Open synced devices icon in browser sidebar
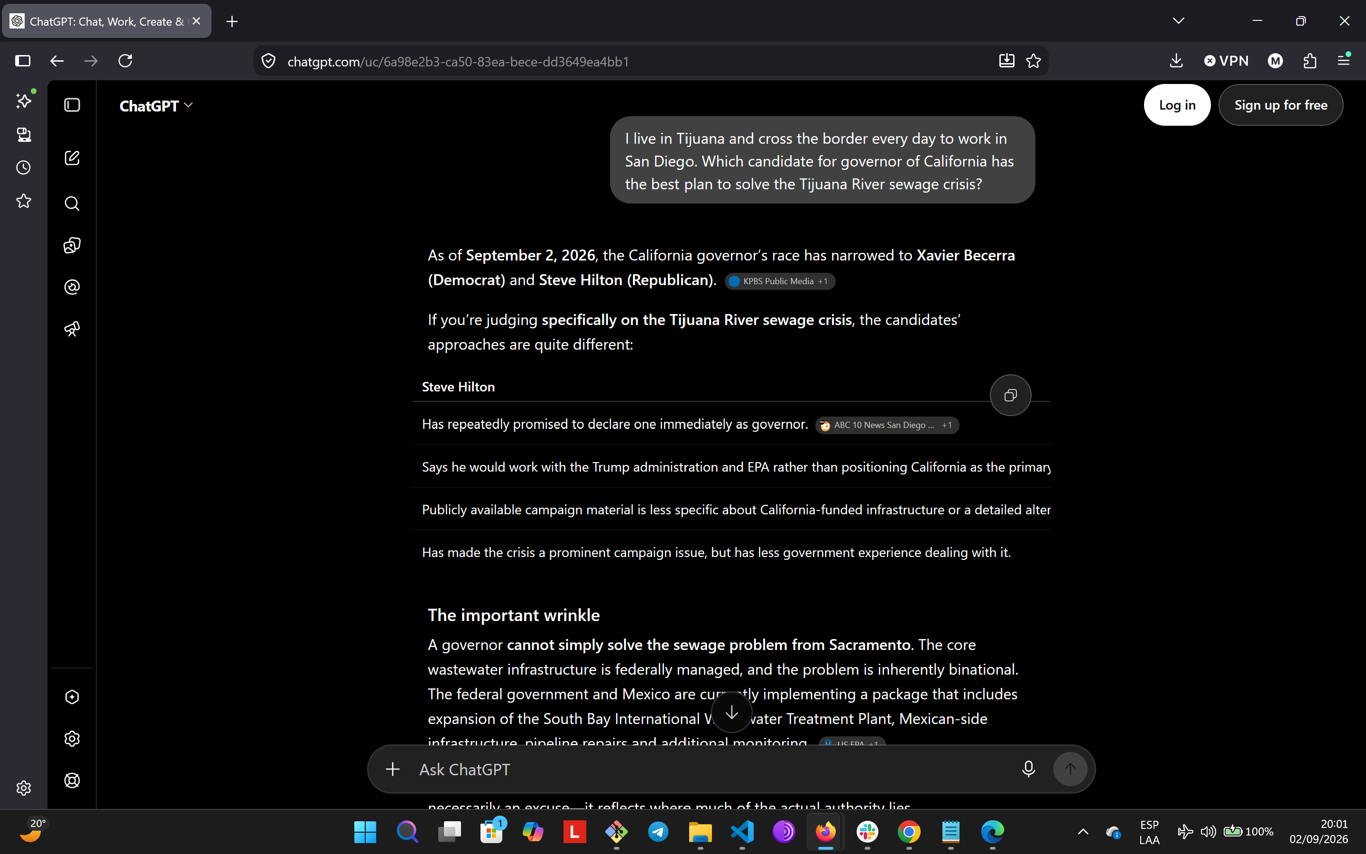 24,134
